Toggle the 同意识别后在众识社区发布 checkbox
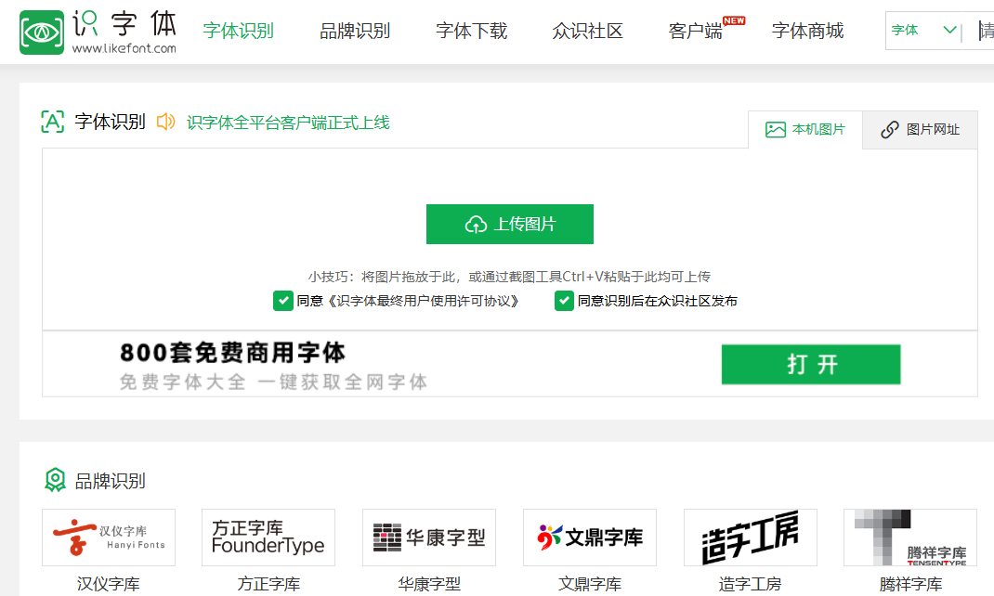Screen dimensions: 994x596 pos(564,301)
